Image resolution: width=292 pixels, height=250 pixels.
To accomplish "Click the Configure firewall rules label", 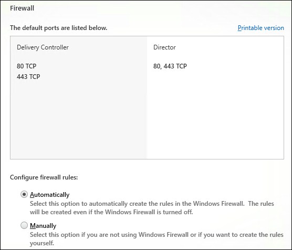I will click(x=44, y=177).
